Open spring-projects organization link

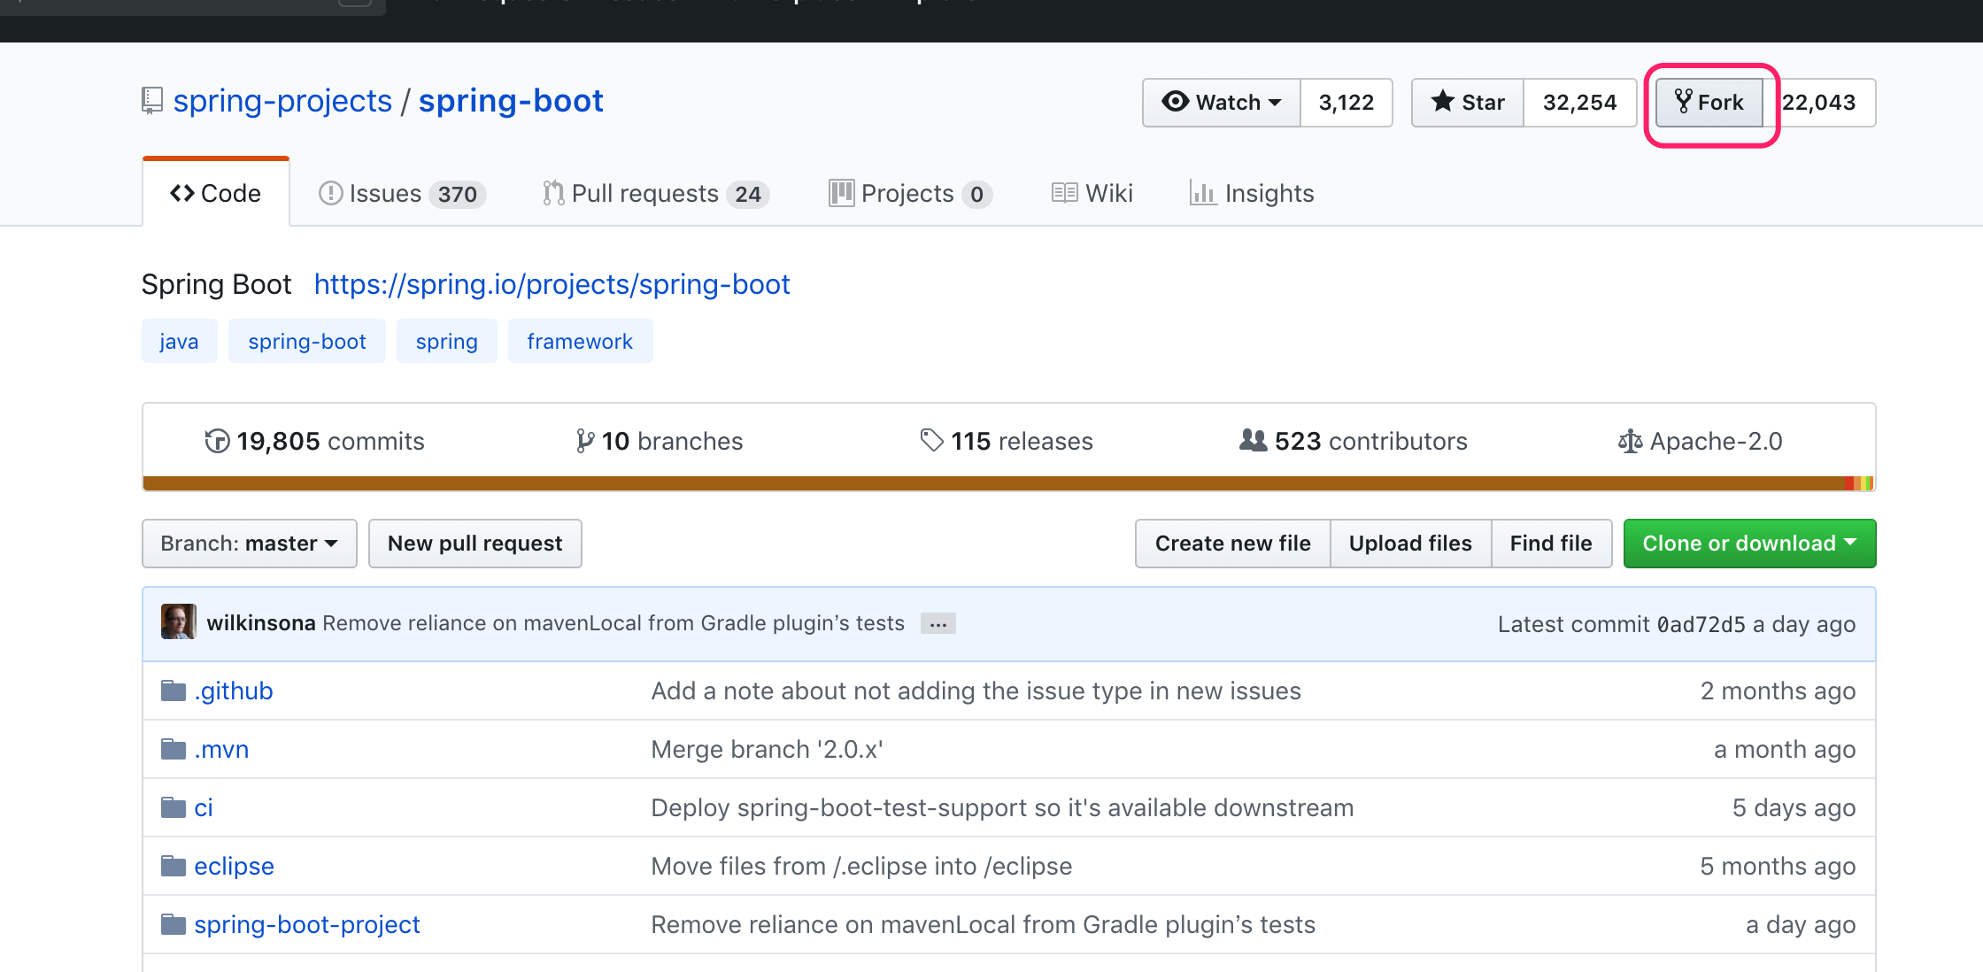tap(282, 101)
